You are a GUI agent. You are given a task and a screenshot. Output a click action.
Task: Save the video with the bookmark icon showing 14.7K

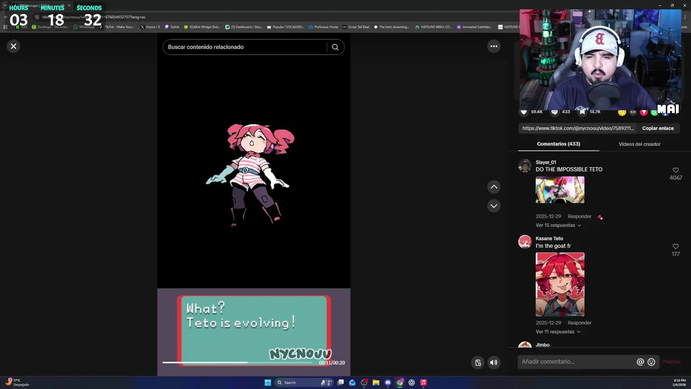tap(582, 112)
